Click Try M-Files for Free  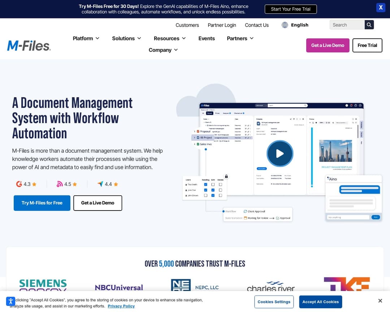(x=42, y=203)
